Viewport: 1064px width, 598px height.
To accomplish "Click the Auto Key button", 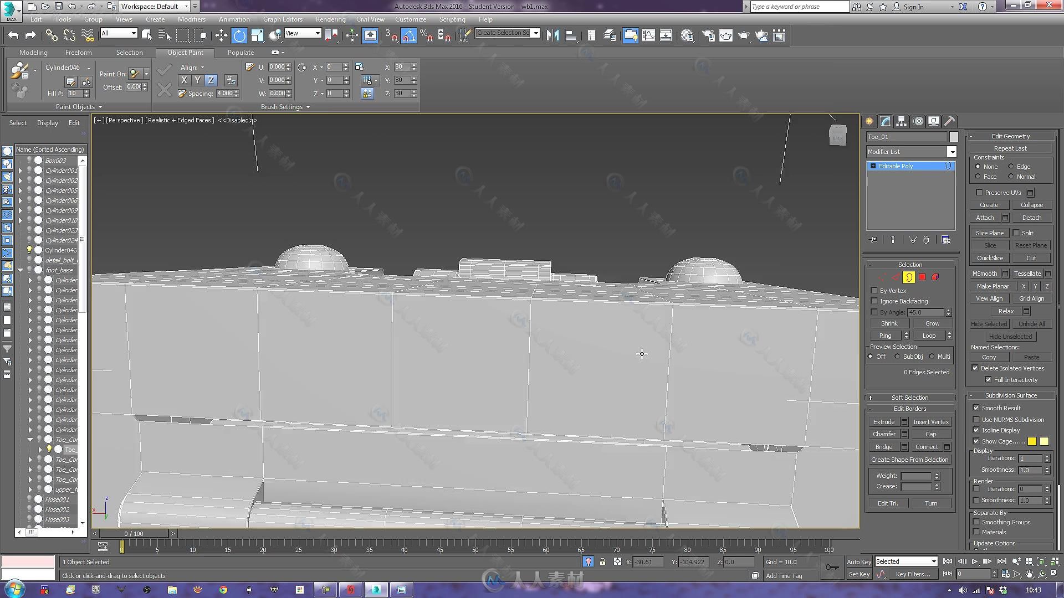I will [859, 561].
